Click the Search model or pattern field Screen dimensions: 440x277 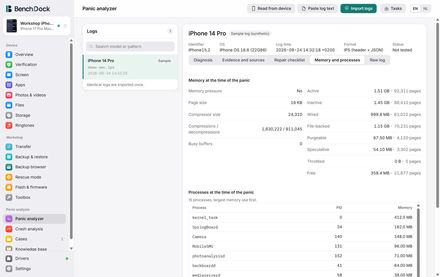pos(130,47)
